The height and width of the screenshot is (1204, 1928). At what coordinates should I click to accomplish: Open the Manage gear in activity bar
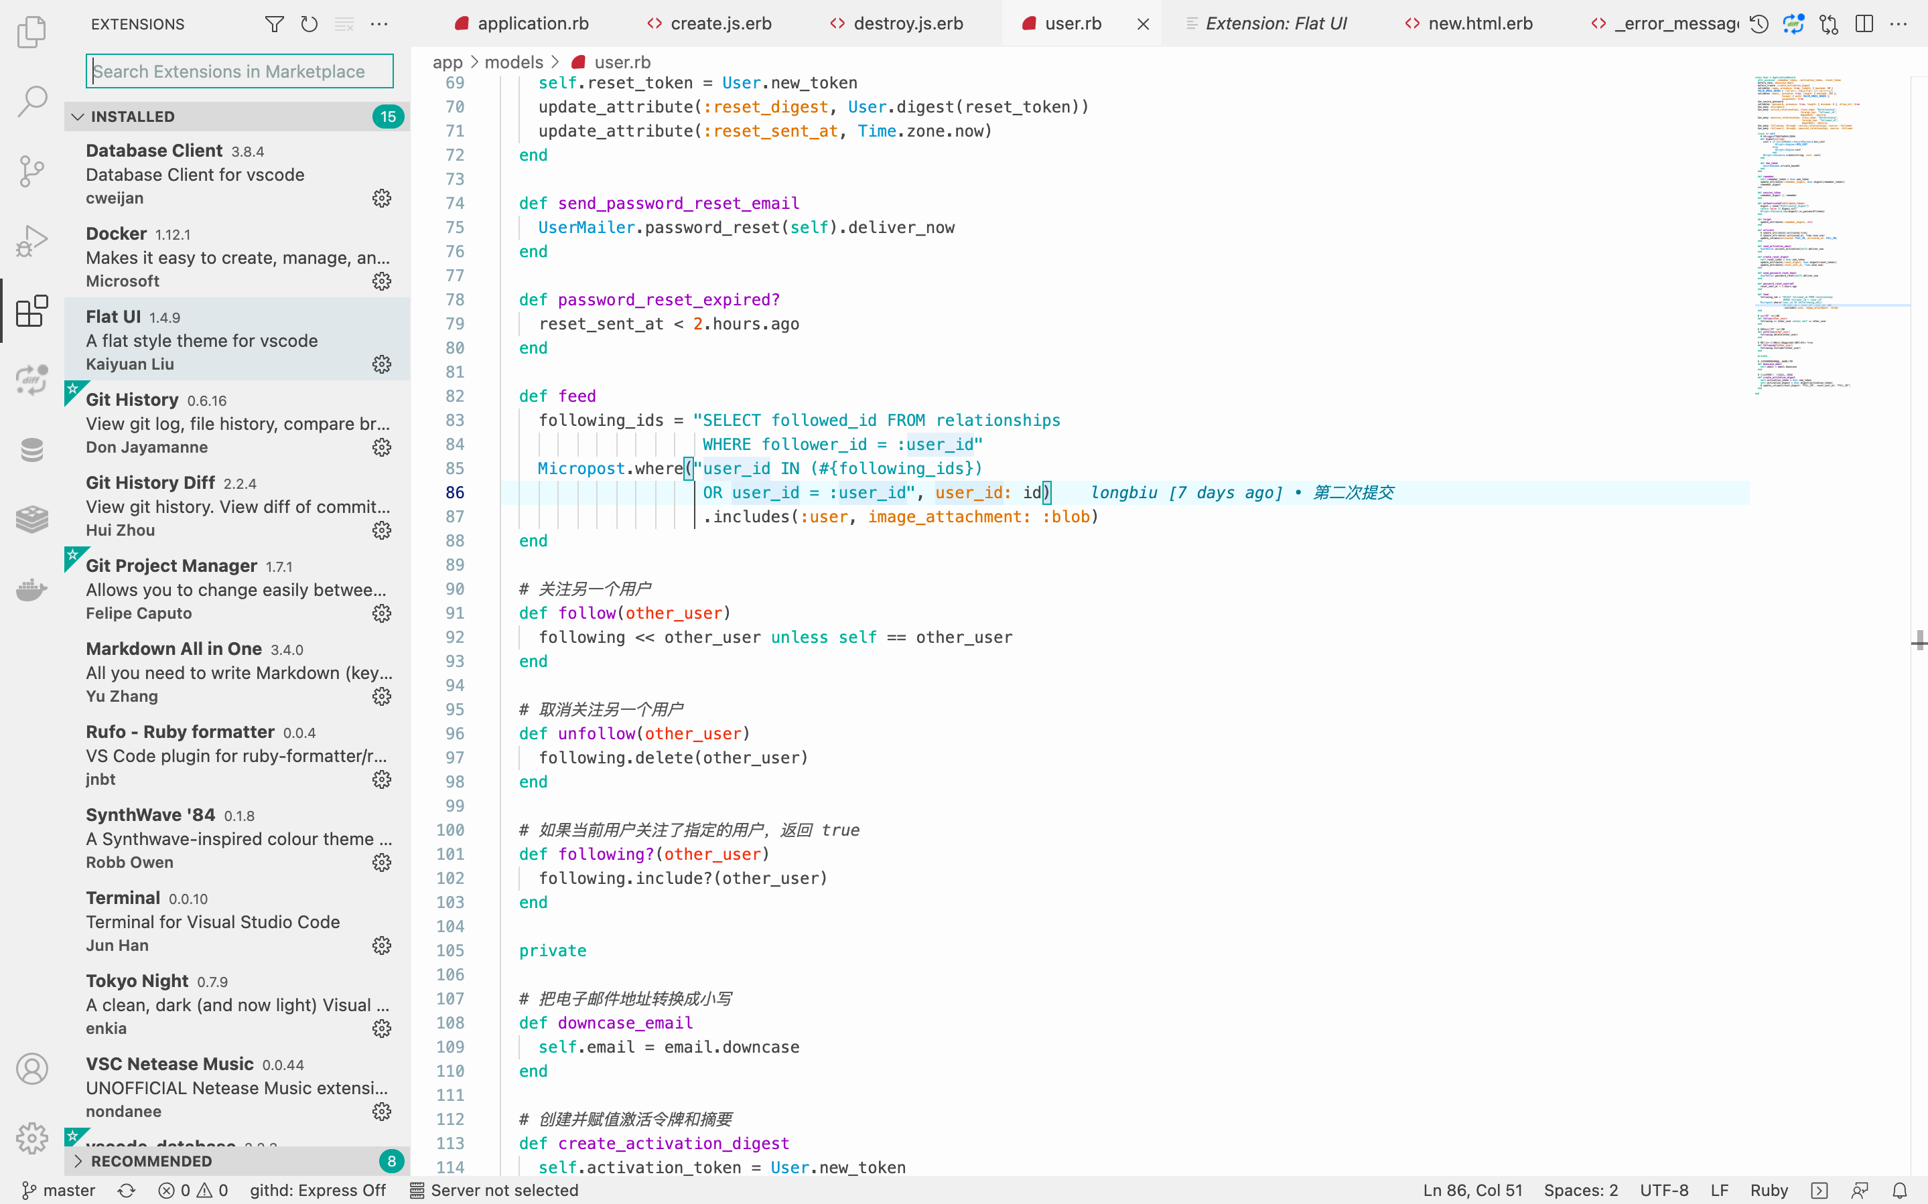click(32, 1138)
